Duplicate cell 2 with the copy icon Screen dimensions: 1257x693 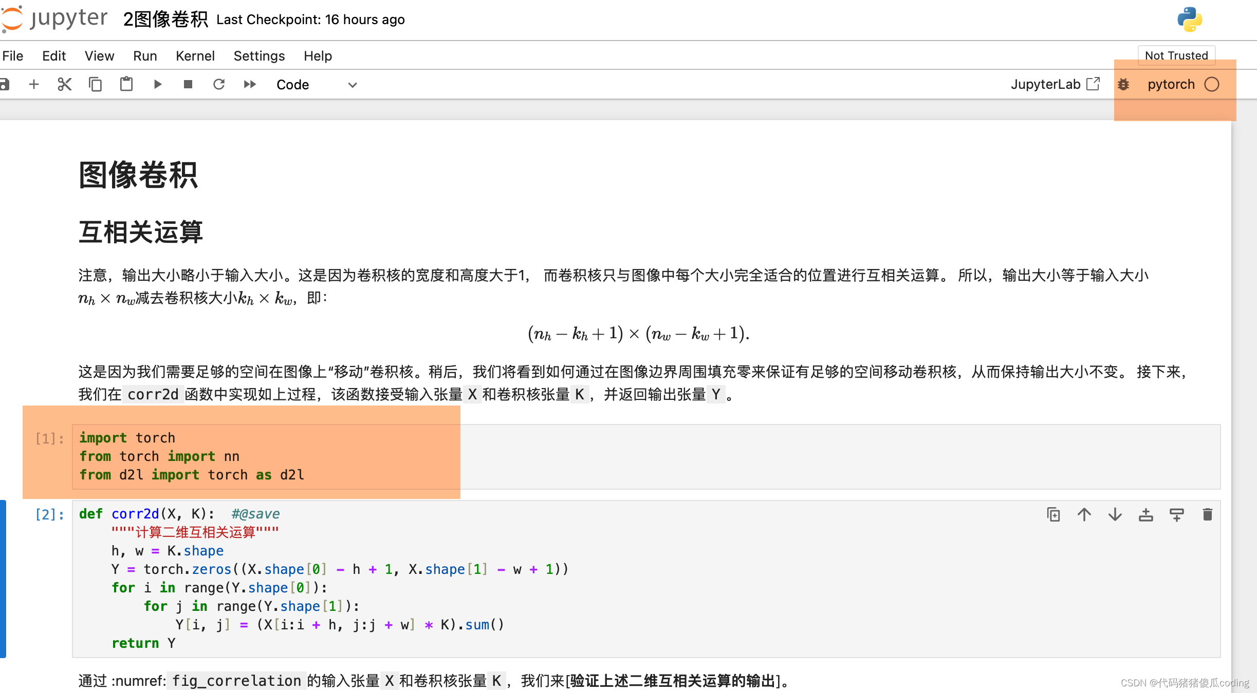pos(1053,514)
